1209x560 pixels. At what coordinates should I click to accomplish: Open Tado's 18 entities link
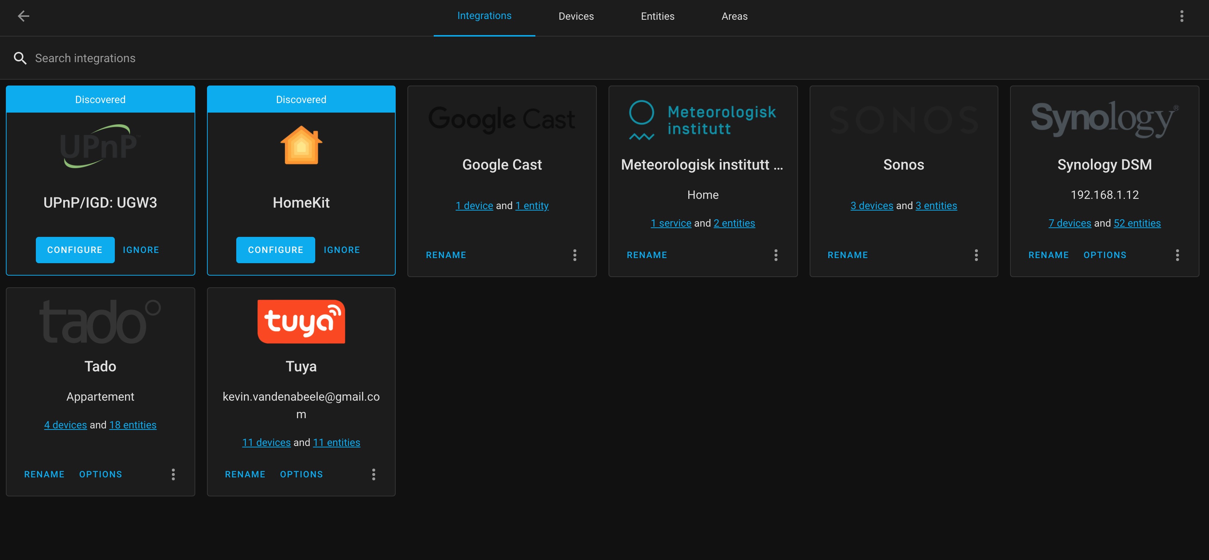[x=132, y=425]
